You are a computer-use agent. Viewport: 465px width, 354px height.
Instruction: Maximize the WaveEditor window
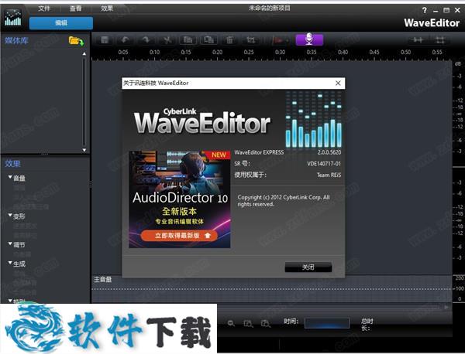click(446, 10)
